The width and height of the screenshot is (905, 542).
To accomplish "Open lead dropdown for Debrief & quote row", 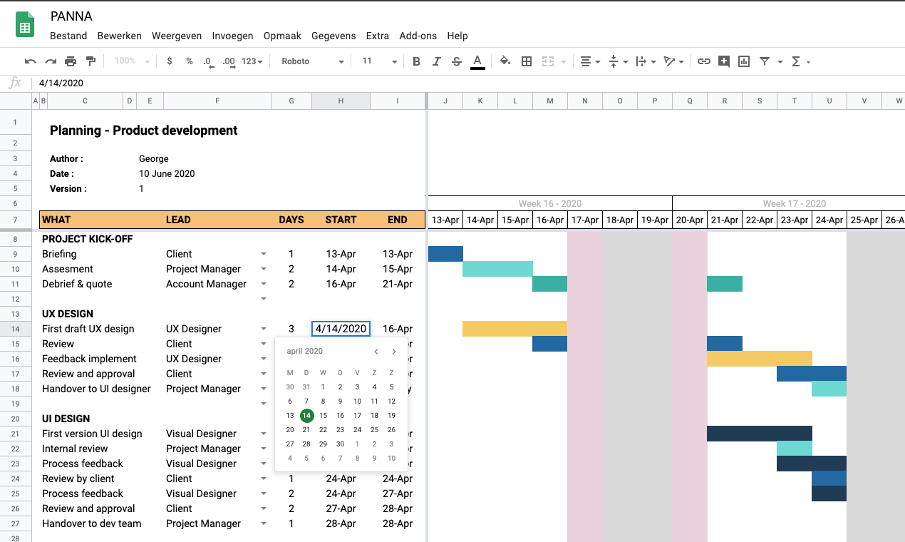I will pyautogui.click(x=264, y=285).
